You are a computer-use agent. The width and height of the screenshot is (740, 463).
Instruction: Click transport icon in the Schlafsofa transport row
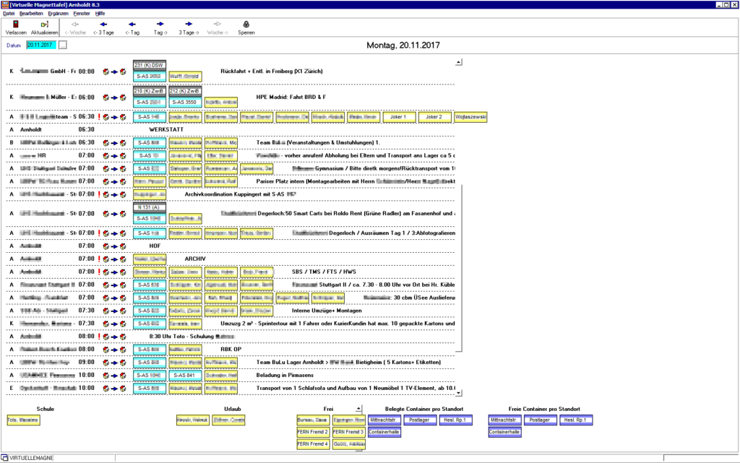(x=114, y=389)
